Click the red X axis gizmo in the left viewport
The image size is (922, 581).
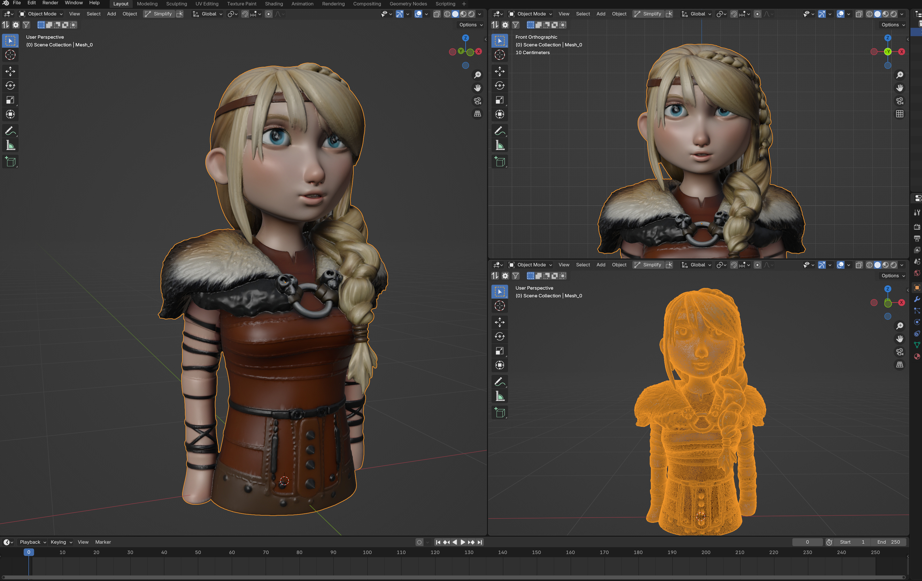coord(479,52)
